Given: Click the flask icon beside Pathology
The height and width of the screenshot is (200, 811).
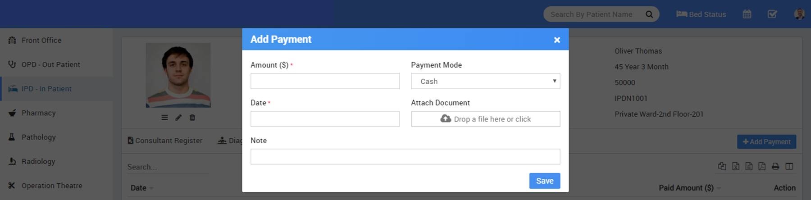Looking at the screenshot, I should point(12,137).
